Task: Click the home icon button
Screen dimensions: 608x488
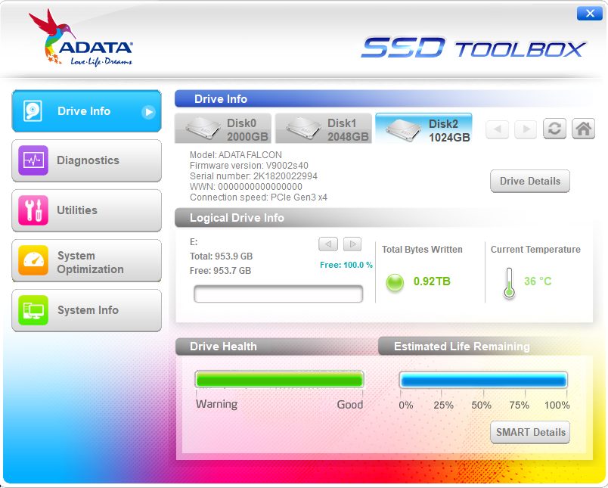Action: [582, 129]
